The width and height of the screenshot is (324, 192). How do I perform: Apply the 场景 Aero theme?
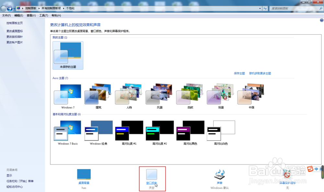[x=221, y=96]
